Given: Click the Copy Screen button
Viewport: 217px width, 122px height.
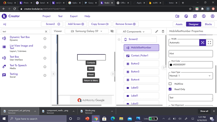Looking at the screenshot, I should point(100,24).
